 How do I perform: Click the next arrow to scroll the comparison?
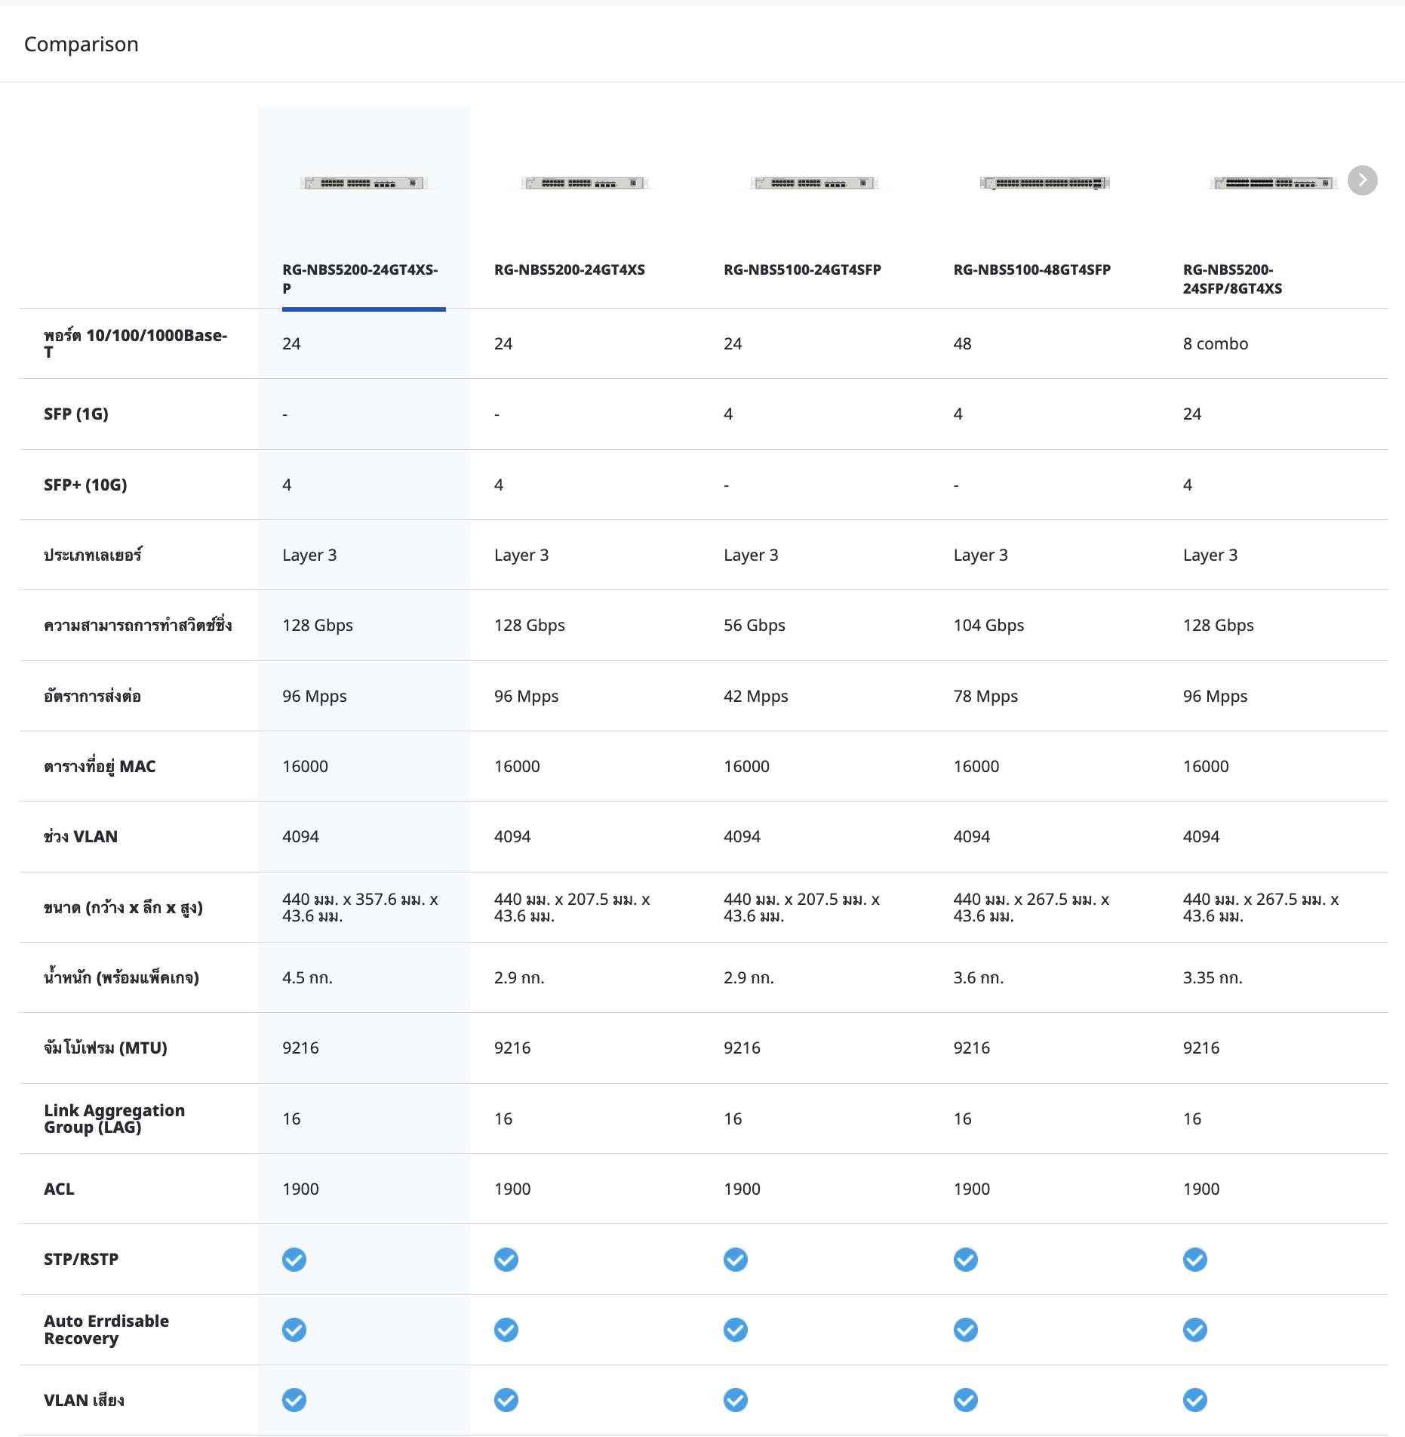[1362, 180]
